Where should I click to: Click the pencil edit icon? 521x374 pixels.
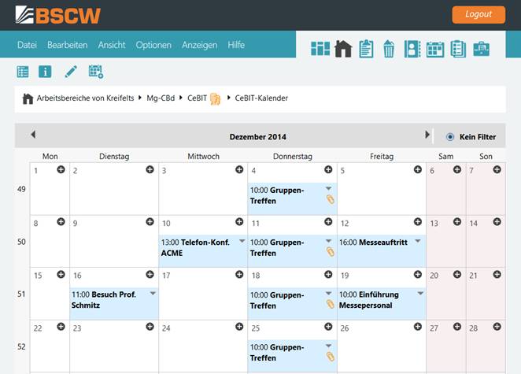click(71, 72)
